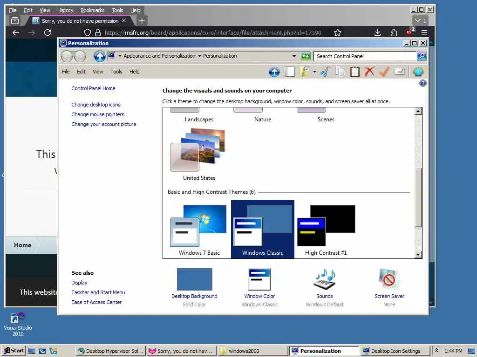Open the address bar history dropdown arrow

294,56
